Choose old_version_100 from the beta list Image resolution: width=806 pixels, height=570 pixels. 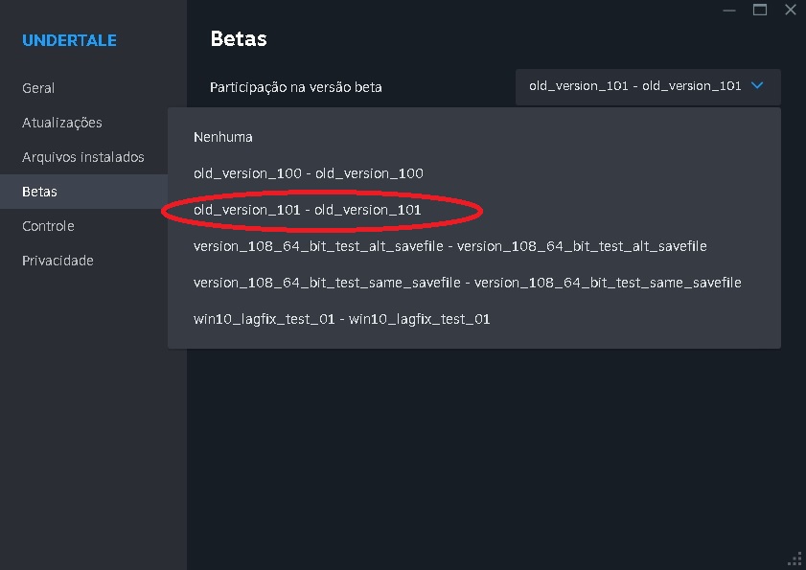pyautogui.click(x=308, y=173)
